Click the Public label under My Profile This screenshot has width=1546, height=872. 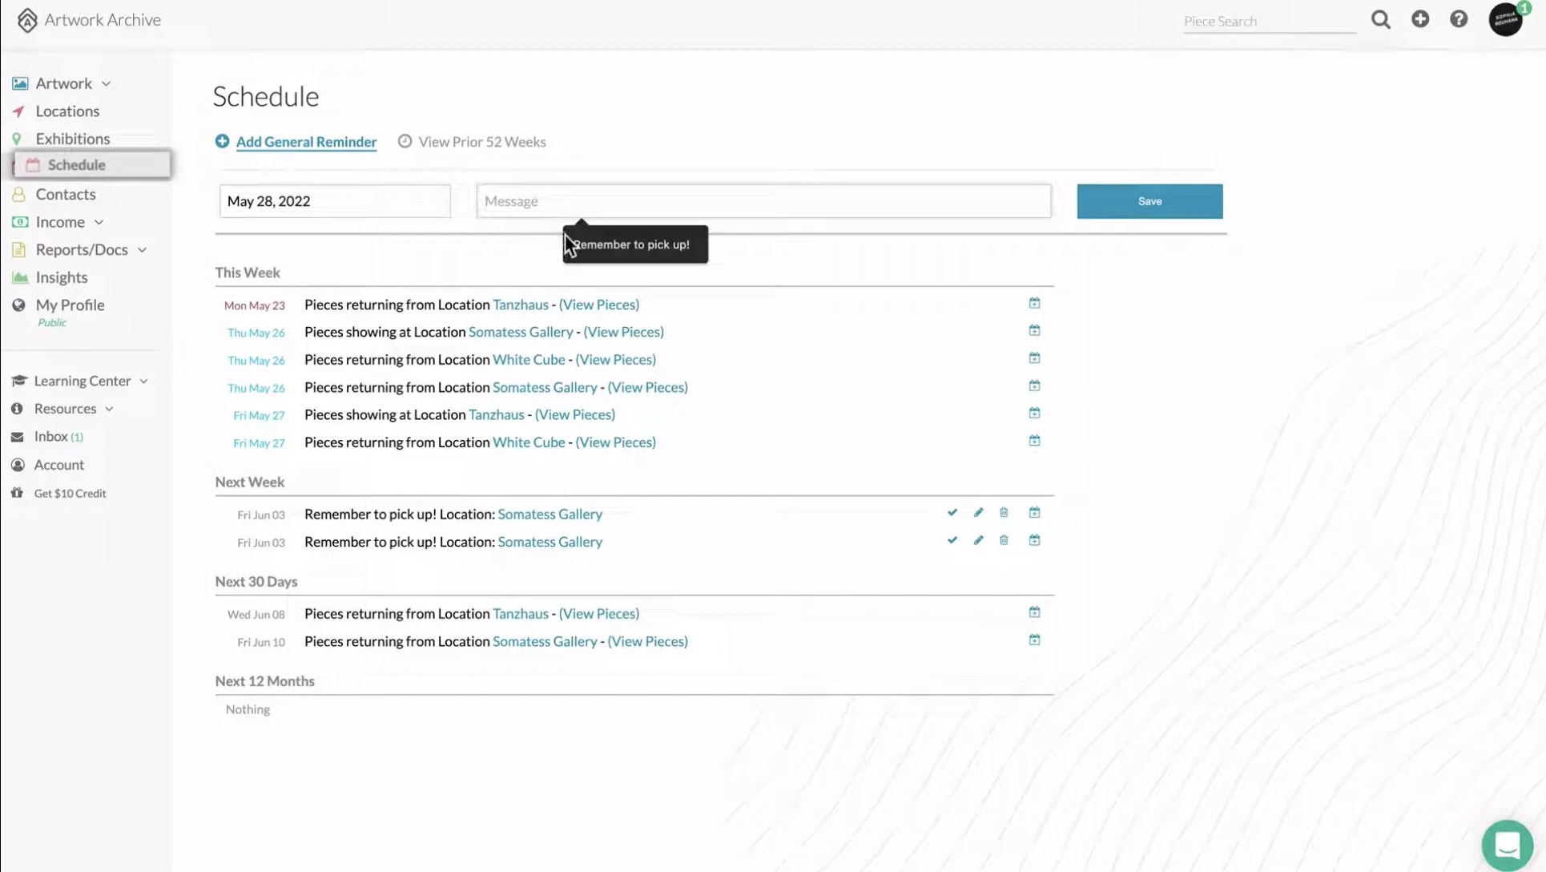pyautogui.click(x=52, y=323)
